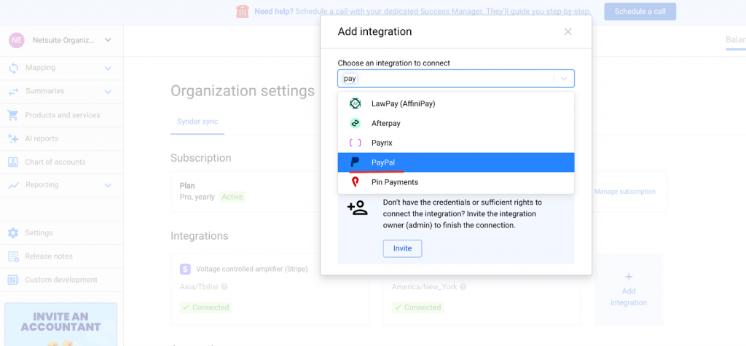Switch to the Synder sync tab
Image resolution: width=746 pixels, height=346 pixels.
click(197, 122)
